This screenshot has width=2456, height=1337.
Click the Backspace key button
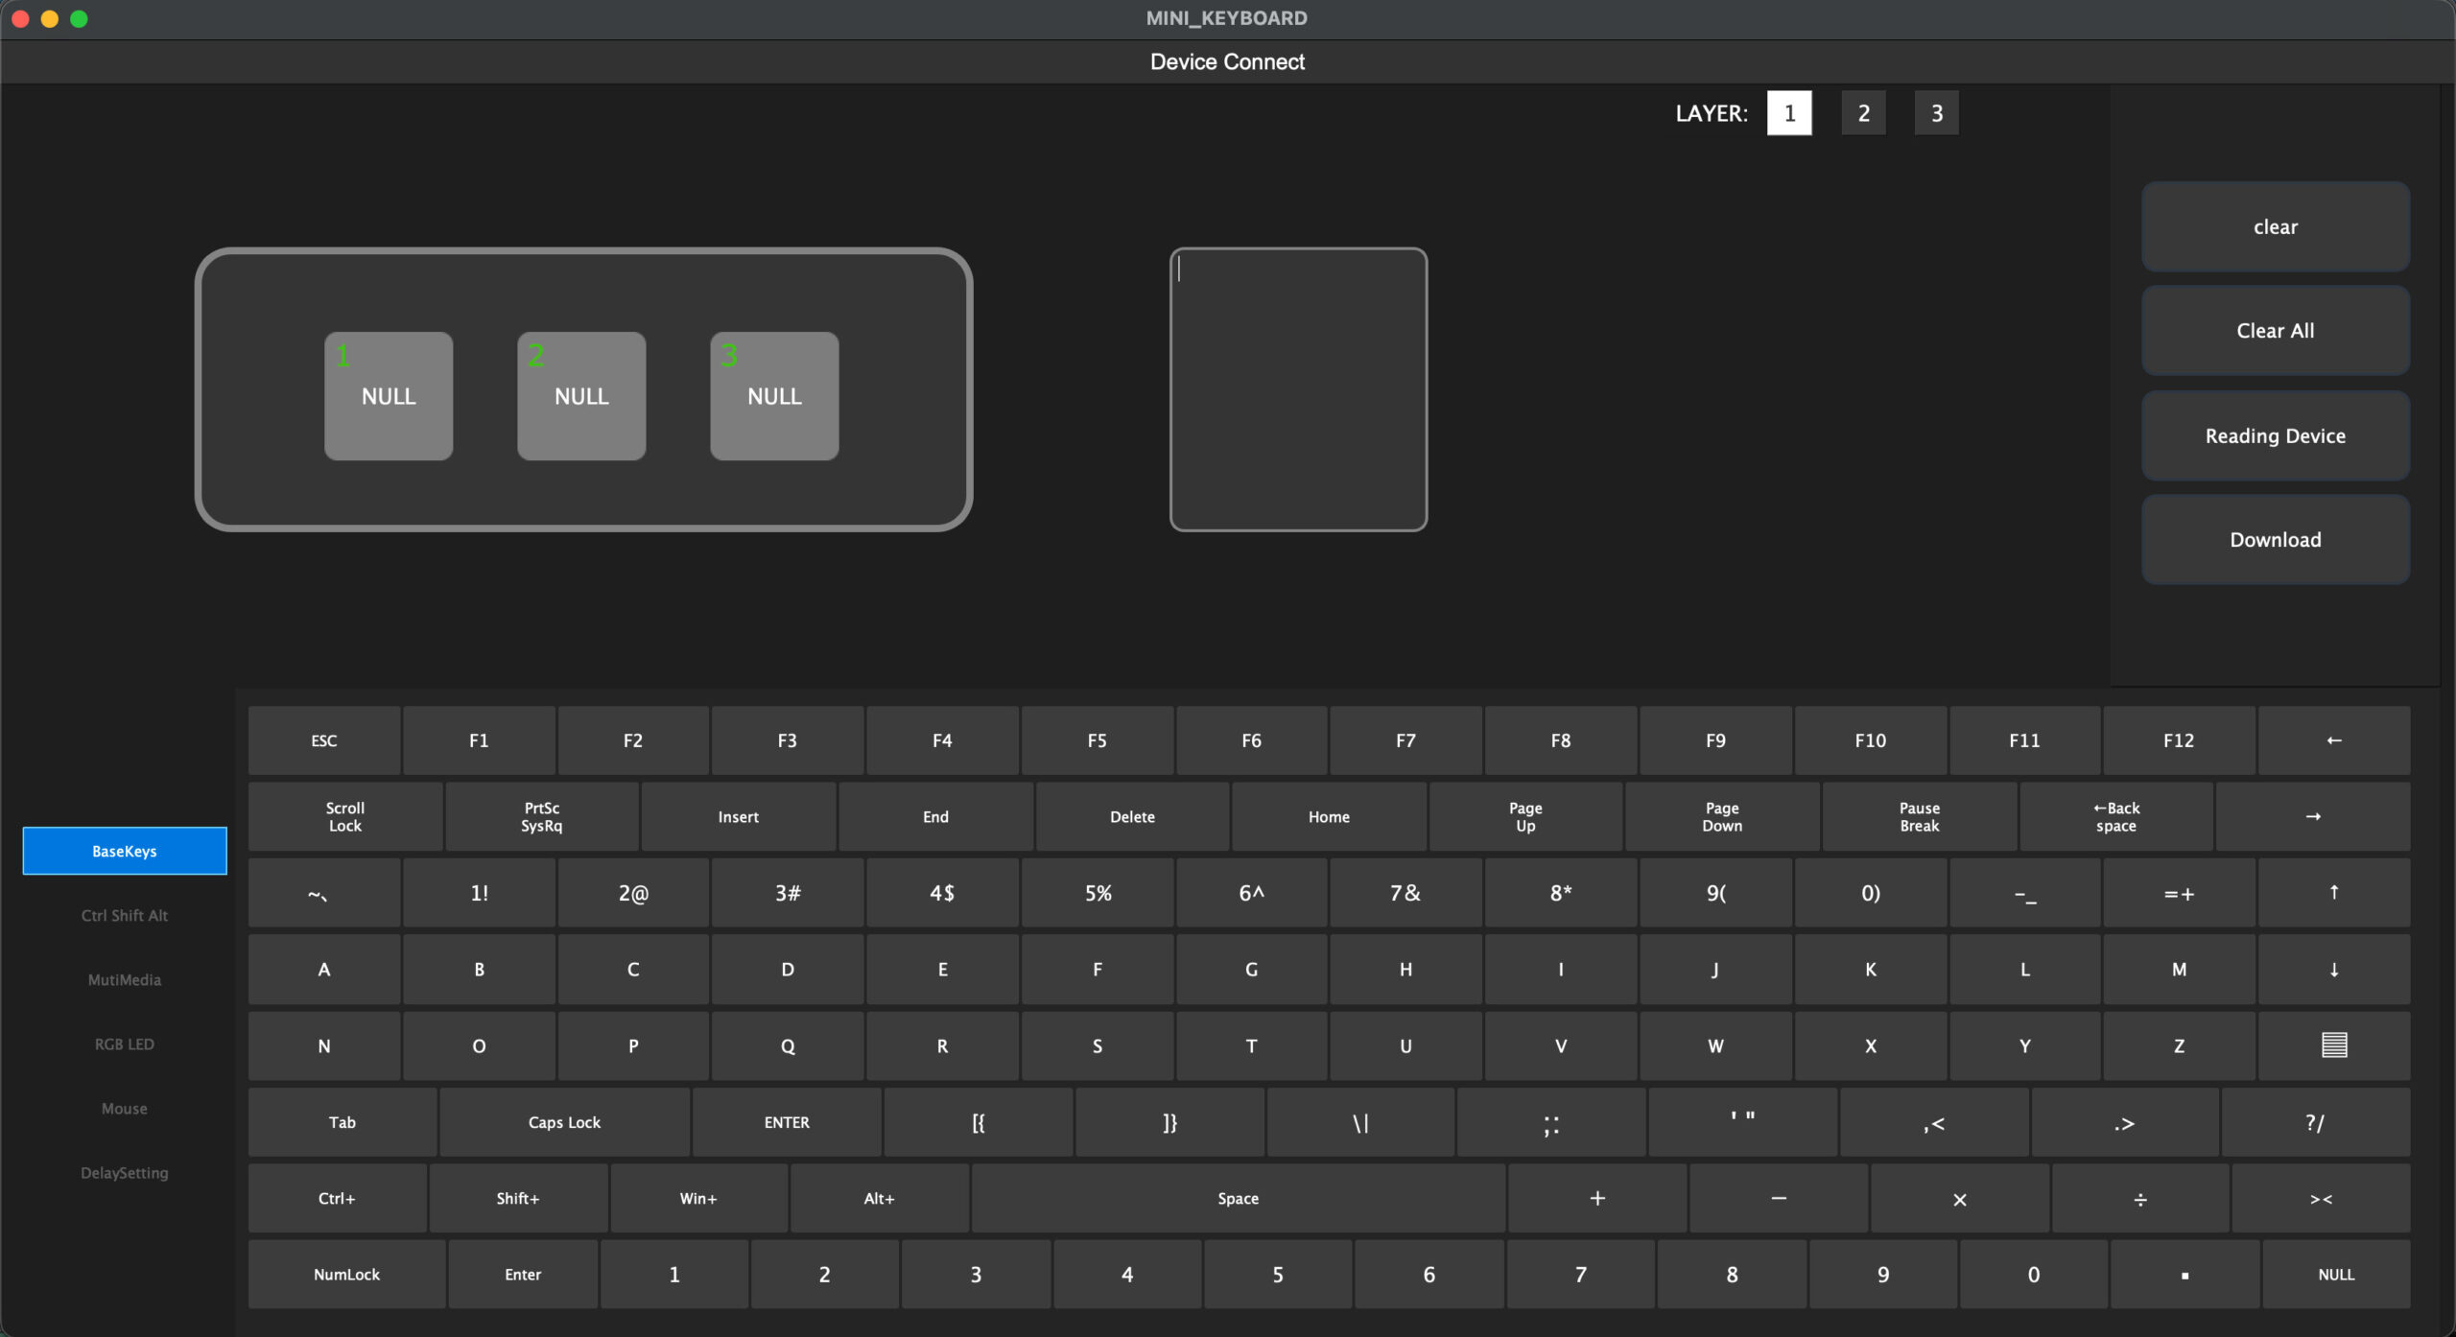pos(2115,816)
